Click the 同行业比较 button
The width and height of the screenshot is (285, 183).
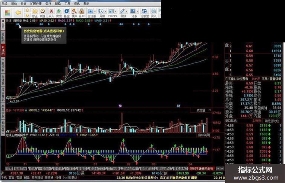coord(271,121)
